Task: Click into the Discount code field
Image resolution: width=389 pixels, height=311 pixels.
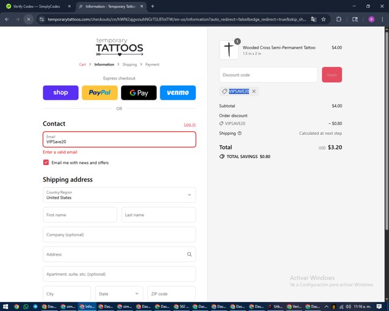Action: [268, 75]
